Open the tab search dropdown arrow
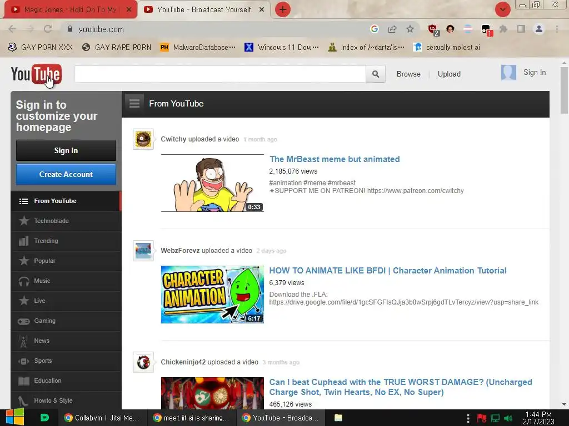 (x=502, y=9)
